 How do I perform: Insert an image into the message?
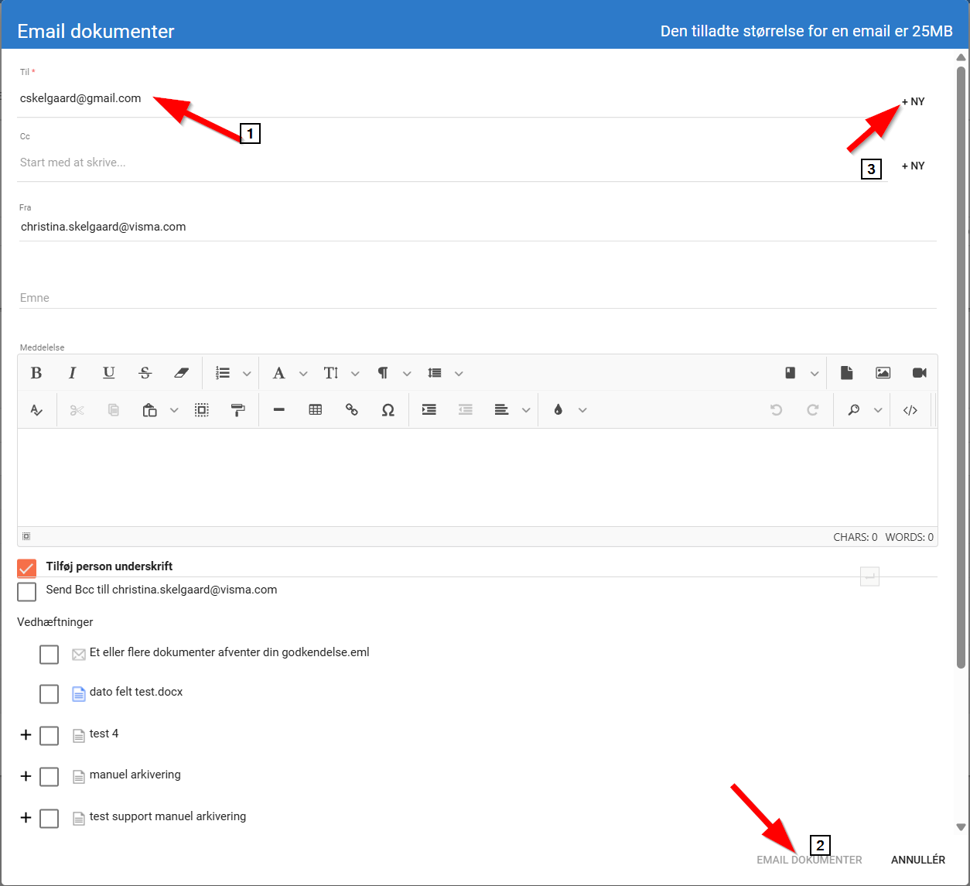click(883, 373)
